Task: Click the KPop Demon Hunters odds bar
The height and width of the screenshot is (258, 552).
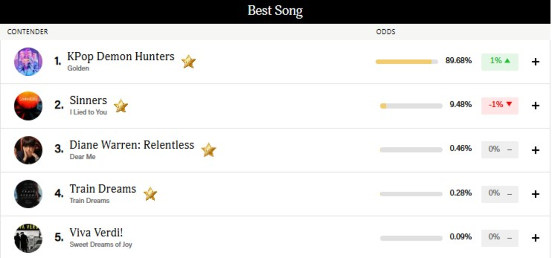Action: [406, 62]
